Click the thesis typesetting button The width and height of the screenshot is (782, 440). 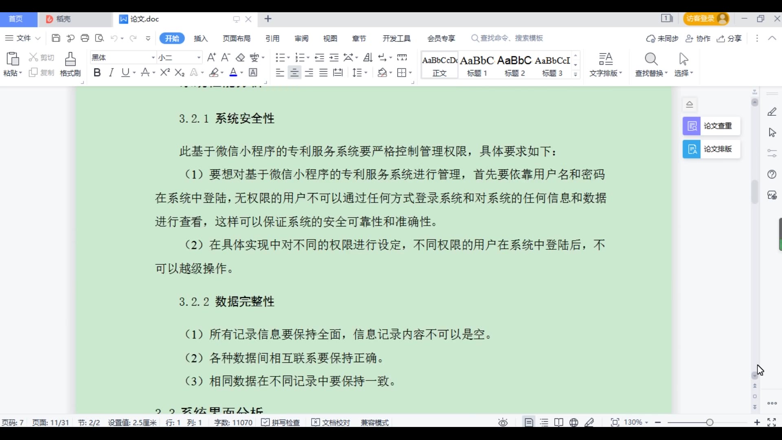coord(711,149)
